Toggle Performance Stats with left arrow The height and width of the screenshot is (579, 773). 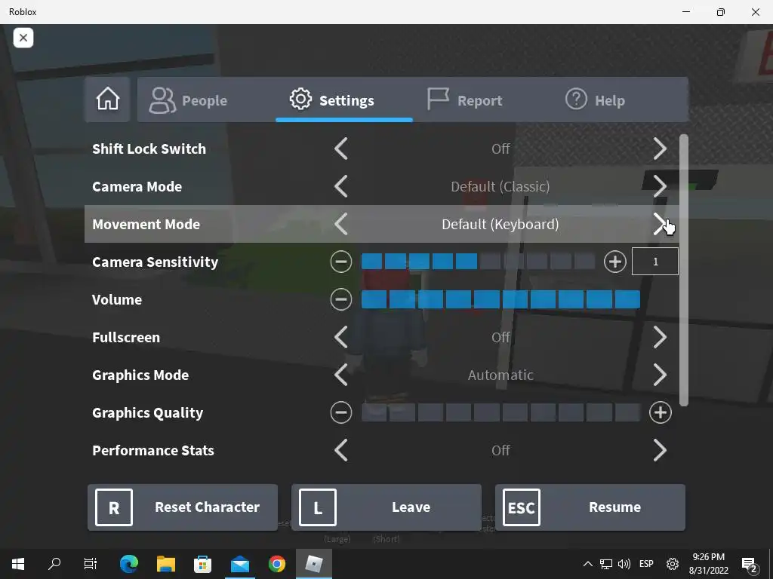(341, 450)
